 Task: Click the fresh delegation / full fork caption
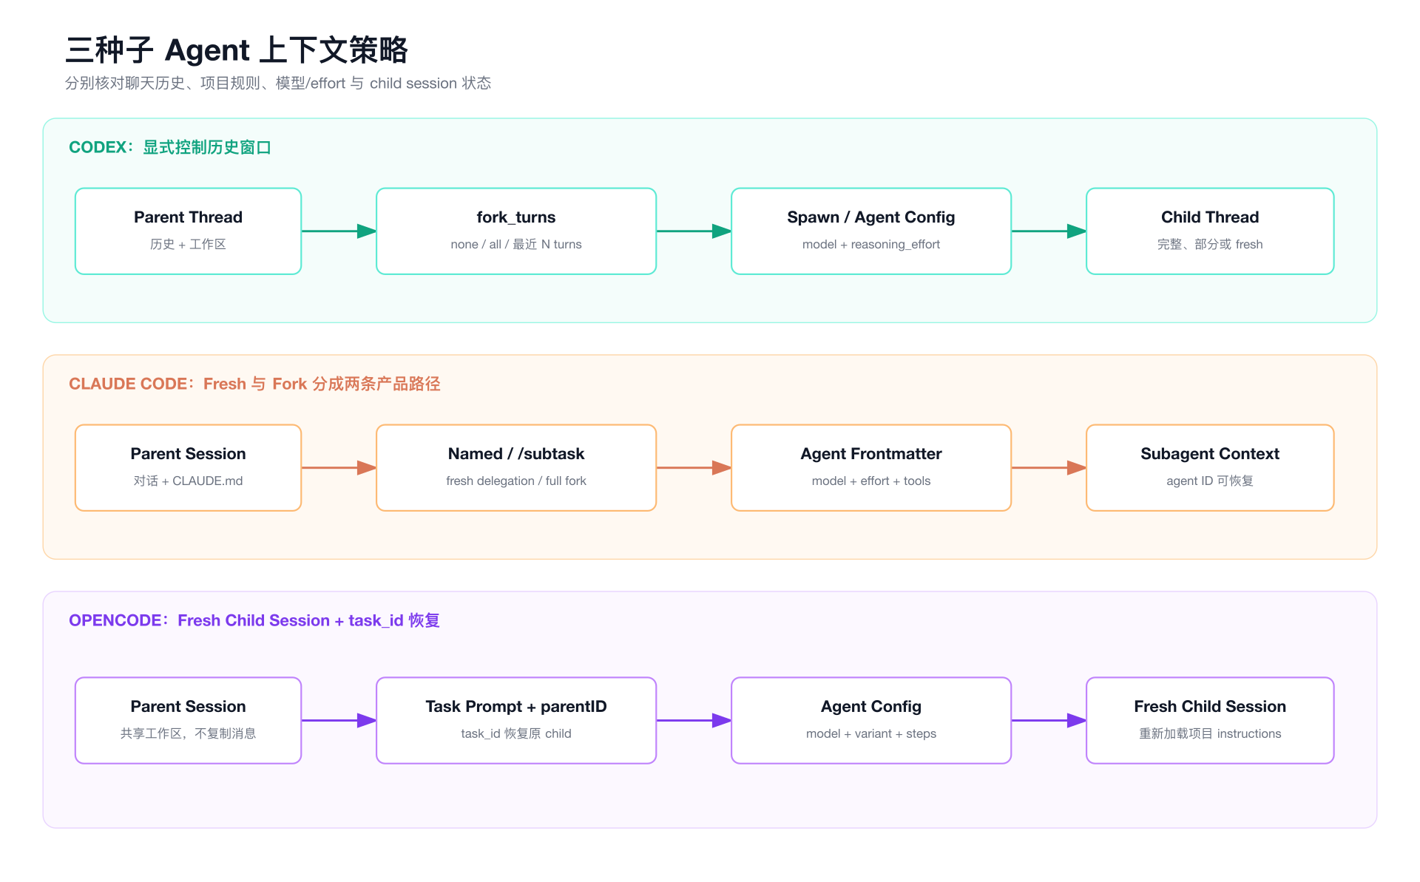click(516, 481)
